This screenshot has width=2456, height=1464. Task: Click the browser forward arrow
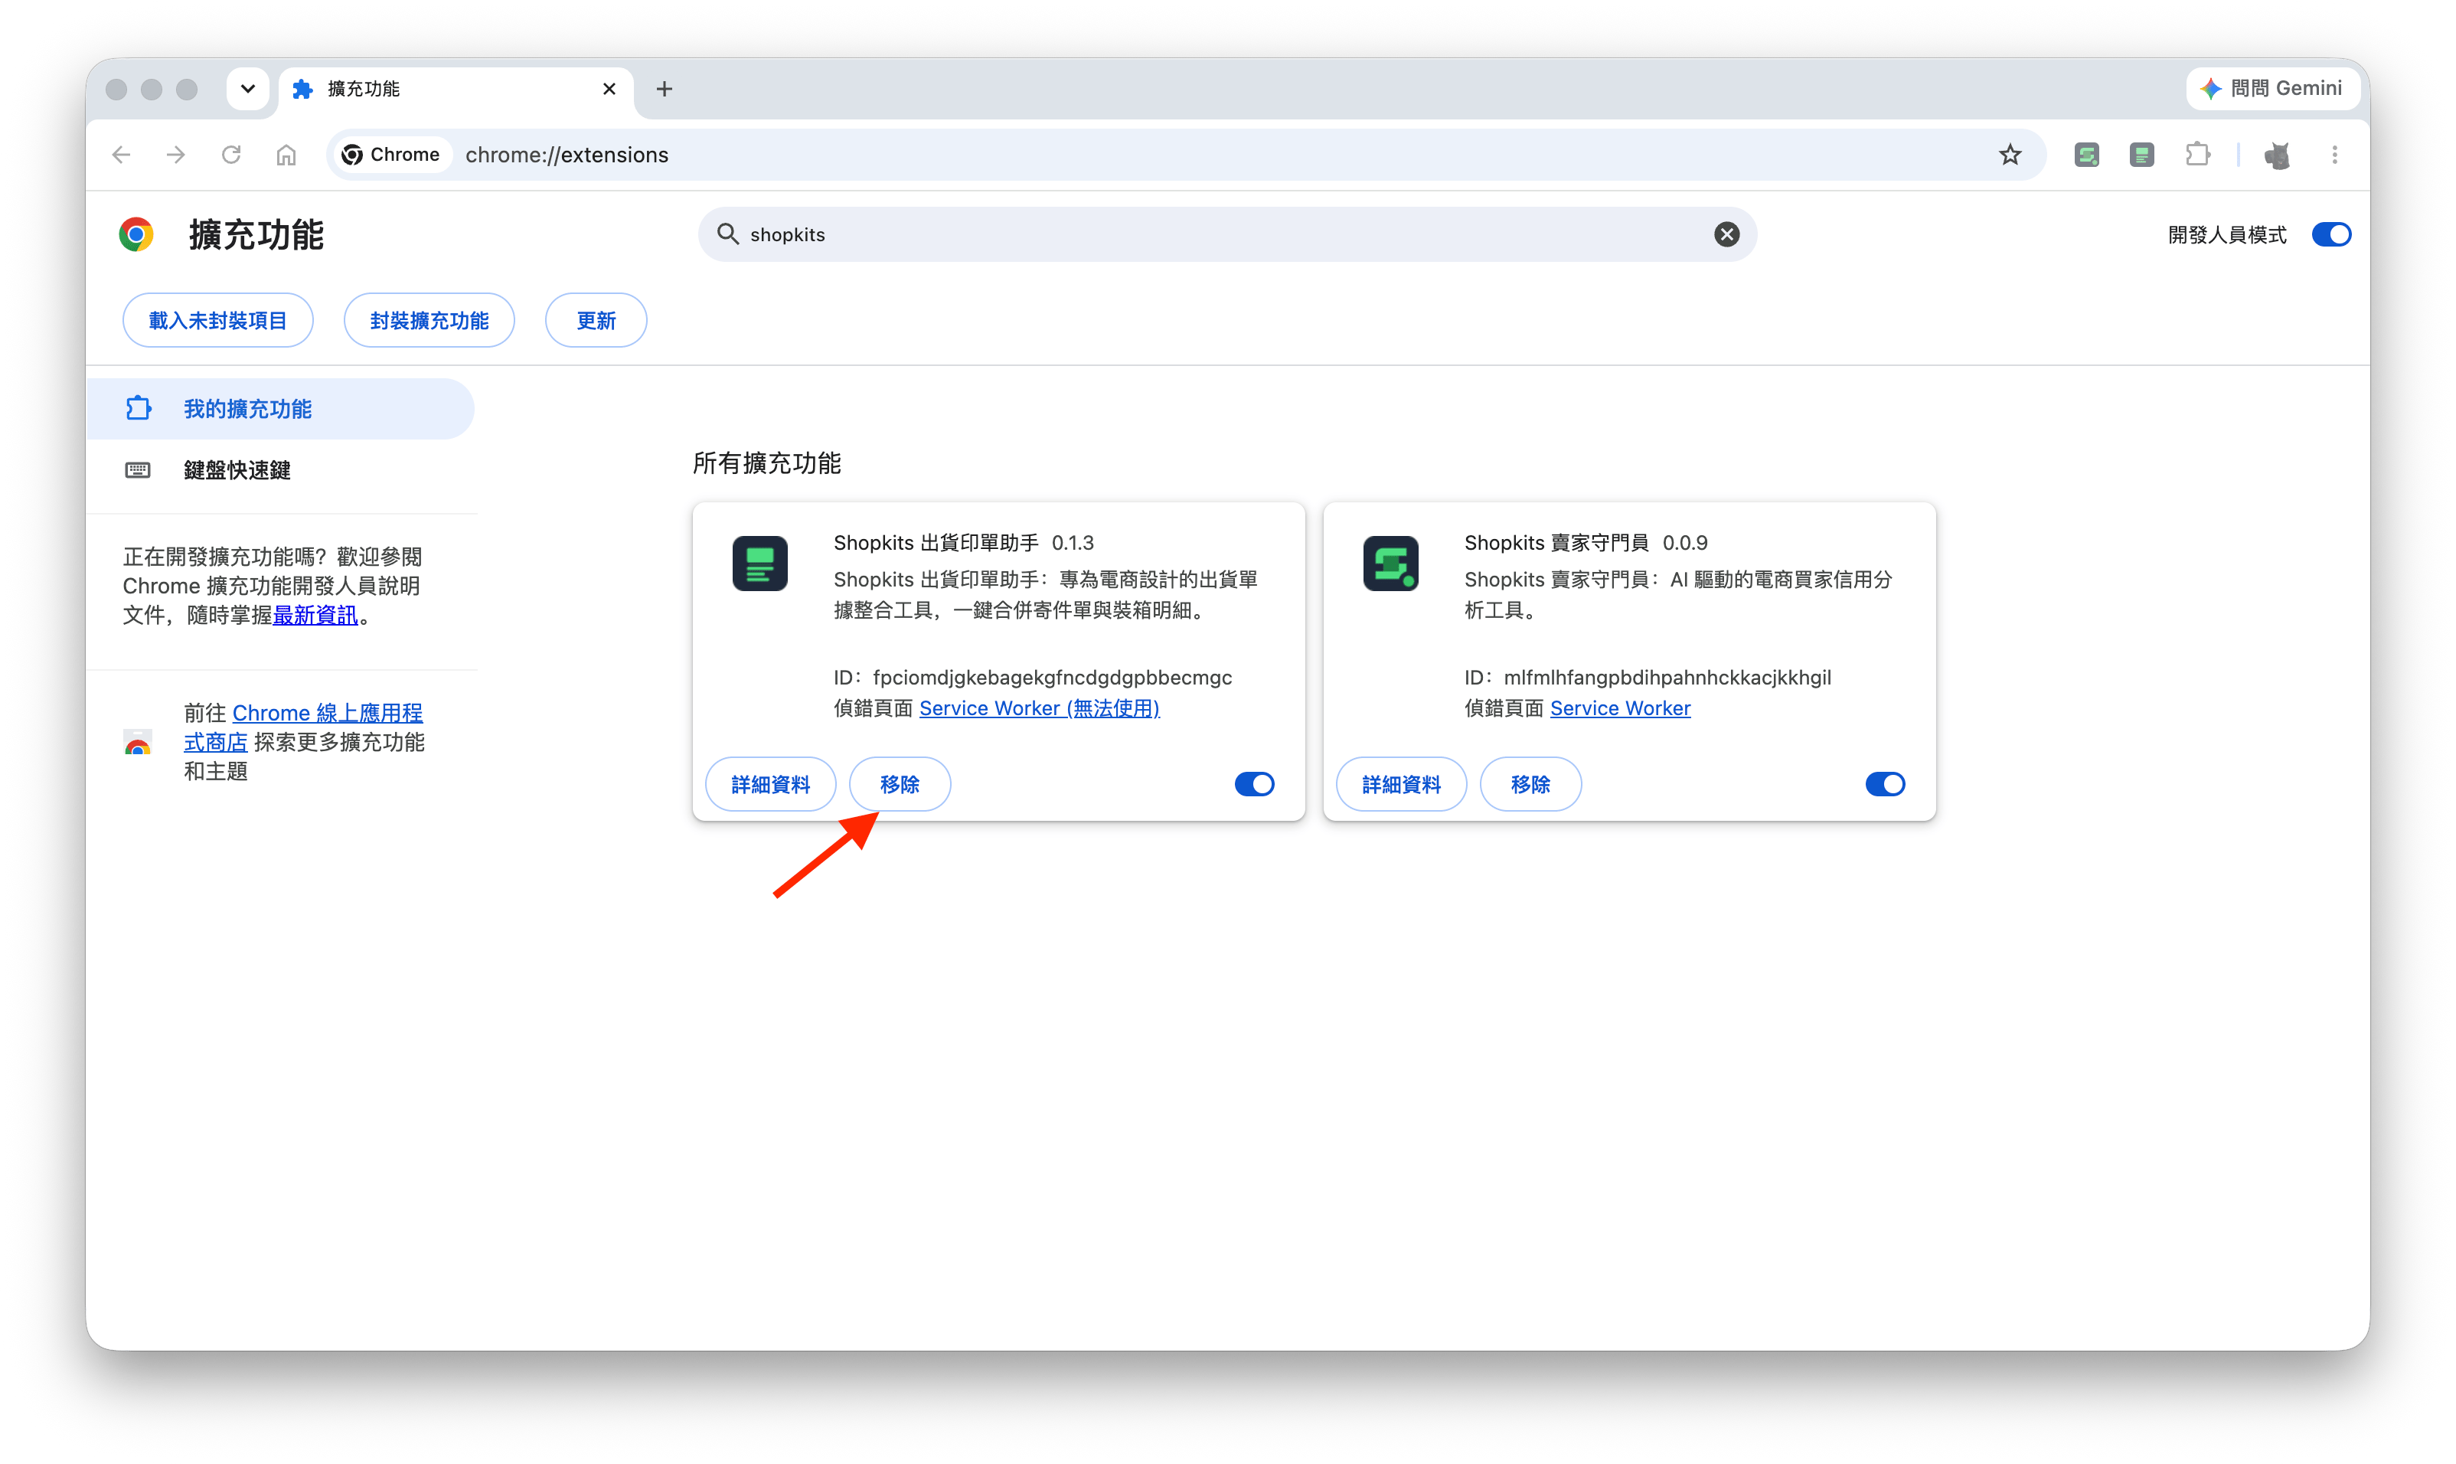click(175, 155)
